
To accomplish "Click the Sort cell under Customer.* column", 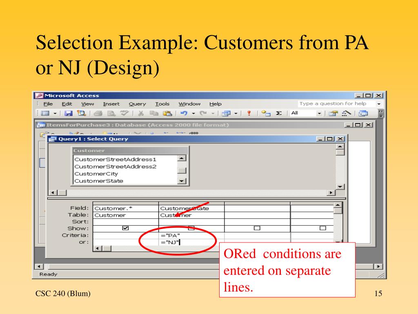I will 126,222.
